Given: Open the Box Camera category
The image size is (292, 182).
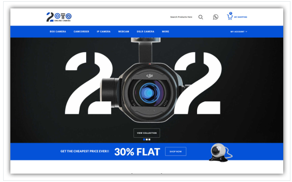Looking at the screenshot, I should click(58, 32).
